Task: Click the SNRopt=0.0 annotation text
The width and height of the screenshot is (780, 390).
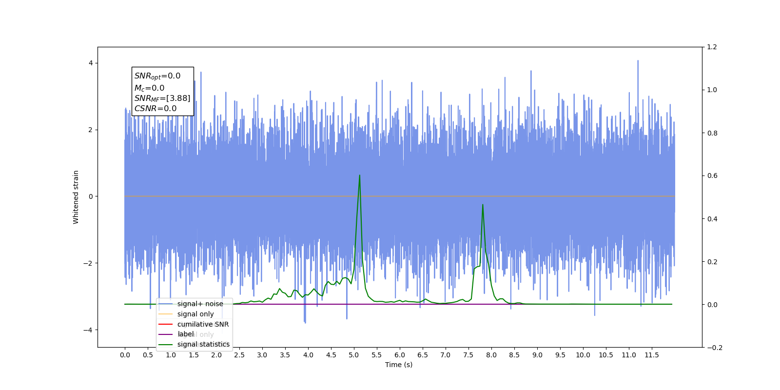Action: pyautogui.click(x=157, y=76)
